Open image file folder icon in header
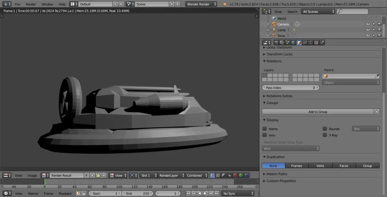Screen dimensions: 387x197 click(x=98, y=175)
